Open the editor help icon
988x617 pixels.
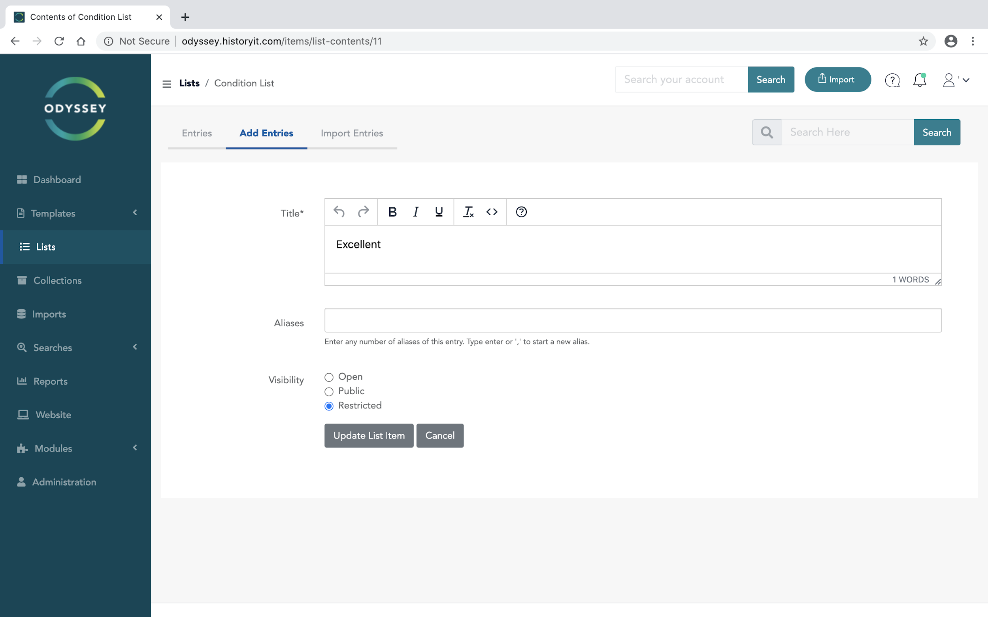coord(521,212)
